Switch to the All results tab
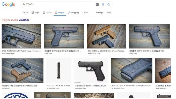This screenshot has height=99, width=176. coord(26,13)
